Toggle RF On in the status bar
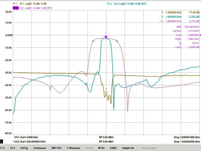201x151 pixels. [102, 148]
